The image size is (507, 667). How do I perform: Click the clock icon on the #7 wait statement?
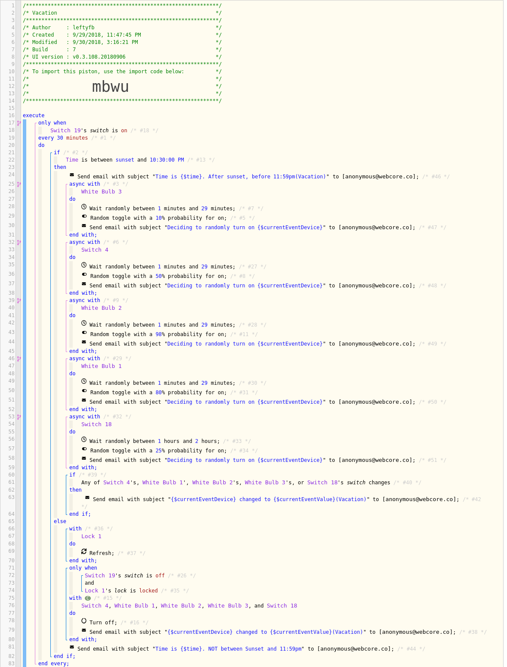(x=84, y=207)
